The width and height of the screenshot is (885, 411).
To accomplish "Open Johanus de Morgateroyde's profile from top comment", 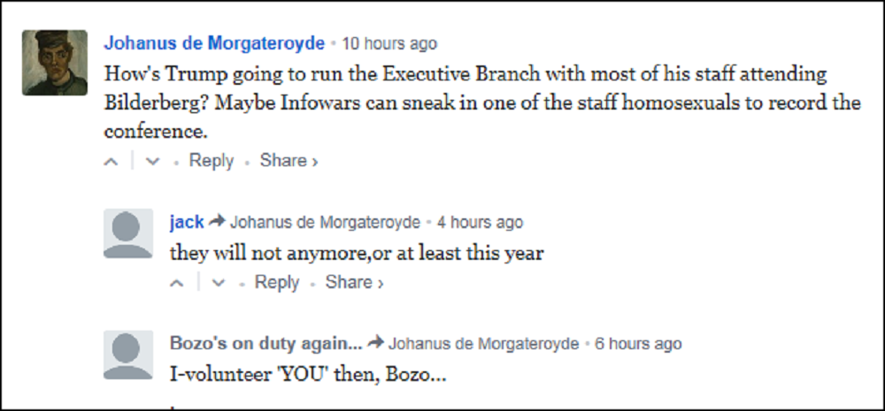I will (x=214, y=43).
